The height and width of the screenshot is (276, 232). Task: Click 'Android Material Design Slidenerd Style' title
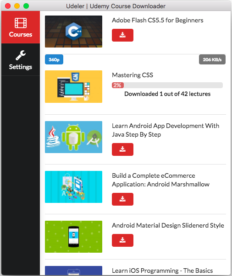(168, 225)
